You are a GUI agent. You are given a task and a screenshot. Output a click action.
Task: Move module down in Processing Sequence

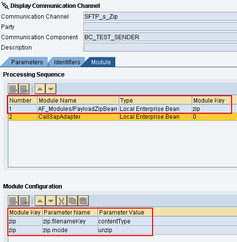(x=51, y=89)
